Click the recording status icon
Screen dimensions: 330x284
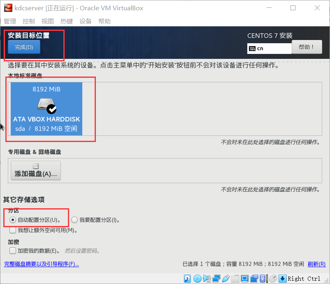(254, 279)
